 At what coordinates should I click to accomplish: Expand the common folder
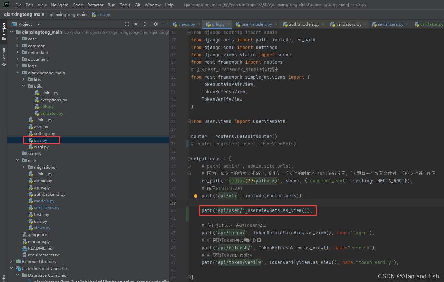18,46
